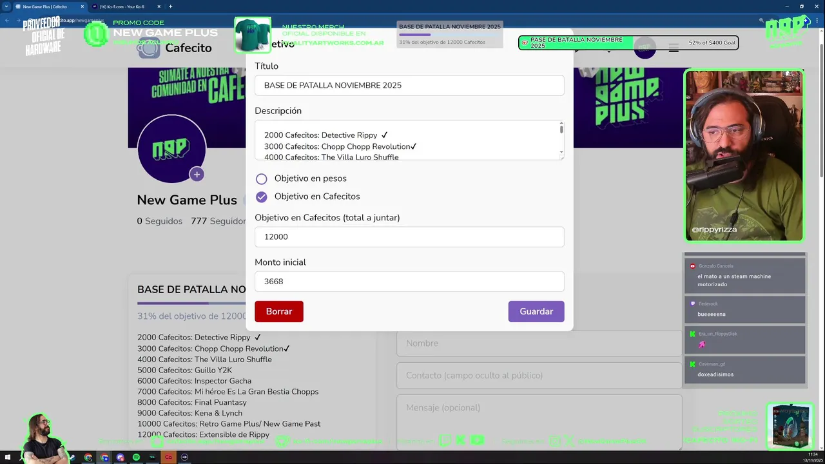Close the Ko-fi.com tab

(x=159, y=6)
